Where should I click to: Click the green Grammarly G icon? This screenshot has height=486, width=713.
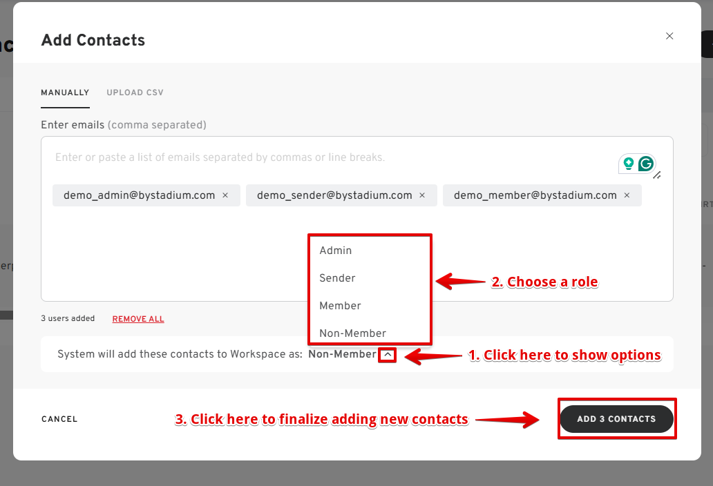pyautogui.click(x=646, y=164)
